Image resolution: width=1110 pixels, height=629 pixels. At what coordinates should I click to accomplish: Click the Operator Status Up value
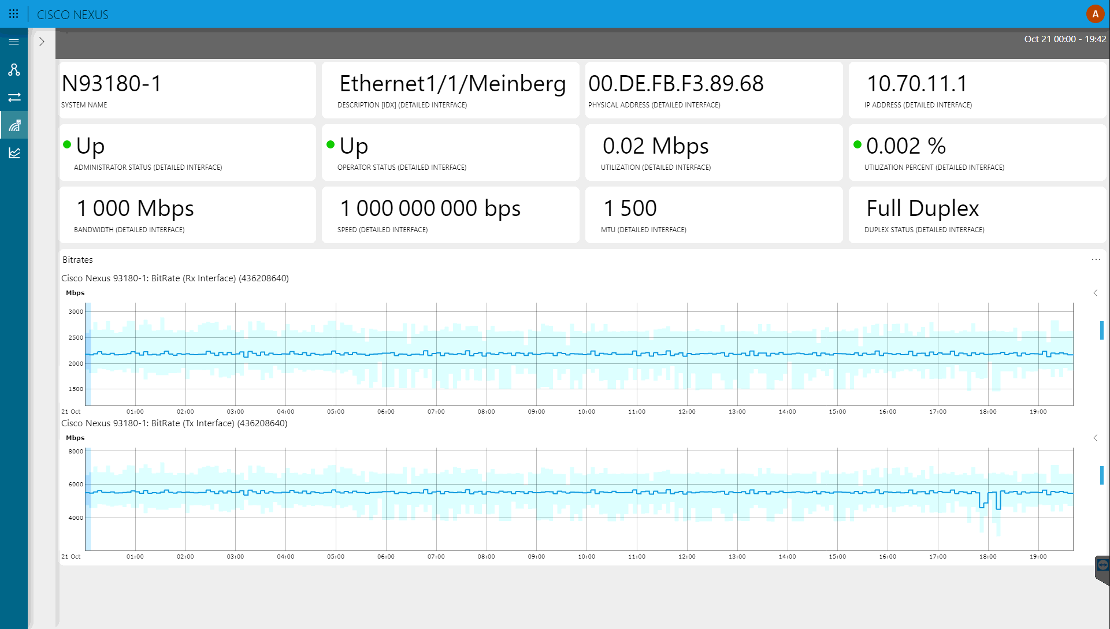(x=354, y=146)
